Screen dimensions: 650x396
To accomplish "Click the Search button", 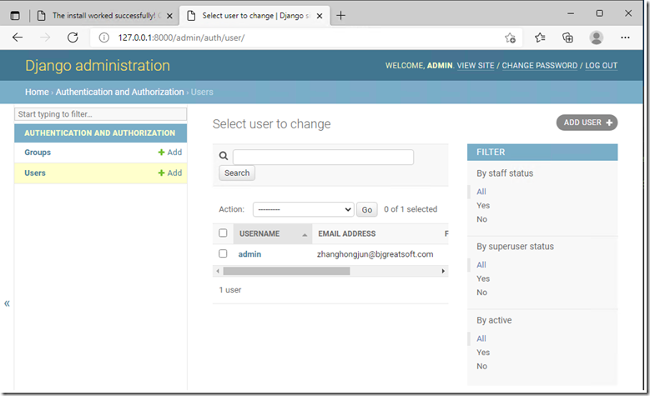I will click(x=237, y=173).
